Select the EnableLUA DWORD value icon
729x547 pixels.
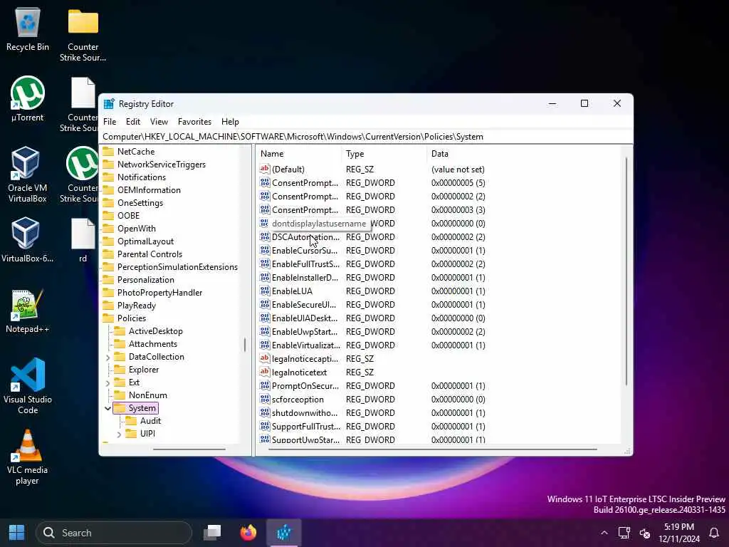tap(265, 291)
